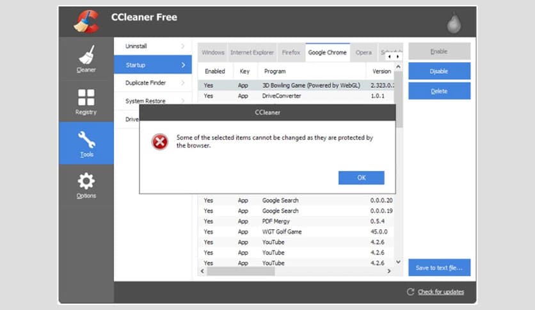Viewport: 535px width, 310px height.
Task: Select the Tools wrench icon
Action: (x=86, y=141)
